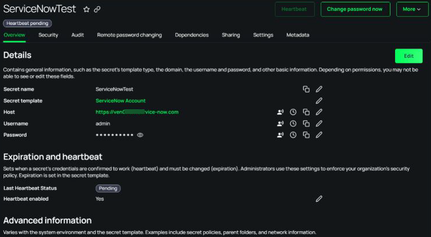The width and height of the screenshot is (431, 237).
Task: Copy secret link via chain icon
Action: [97, 9]
